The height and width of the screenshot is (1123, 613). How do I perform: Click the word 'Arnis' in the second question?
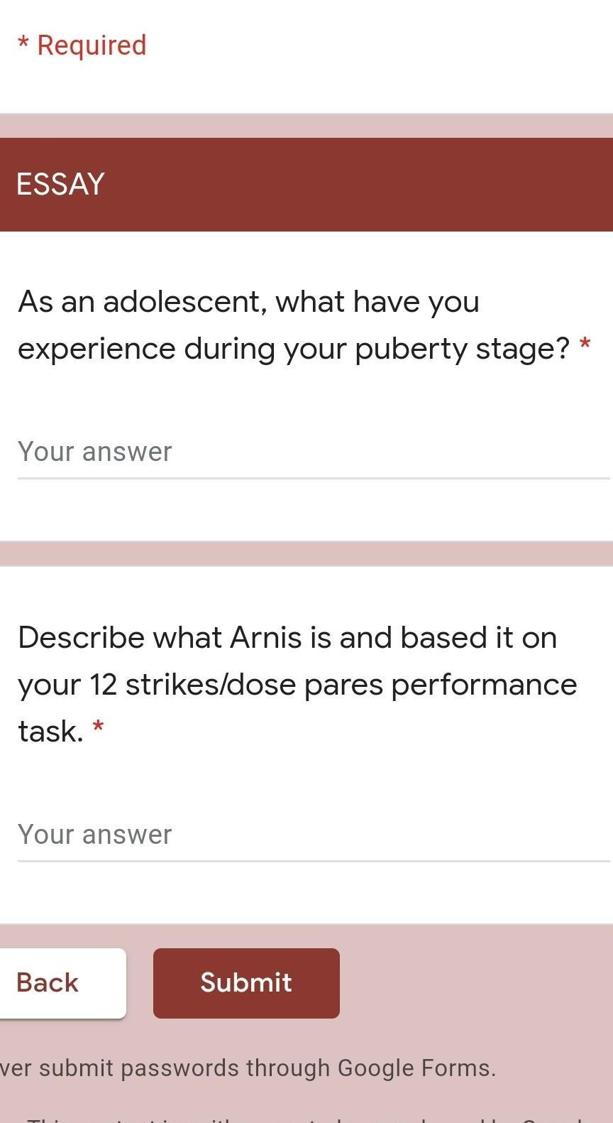[x=266, y=638]
